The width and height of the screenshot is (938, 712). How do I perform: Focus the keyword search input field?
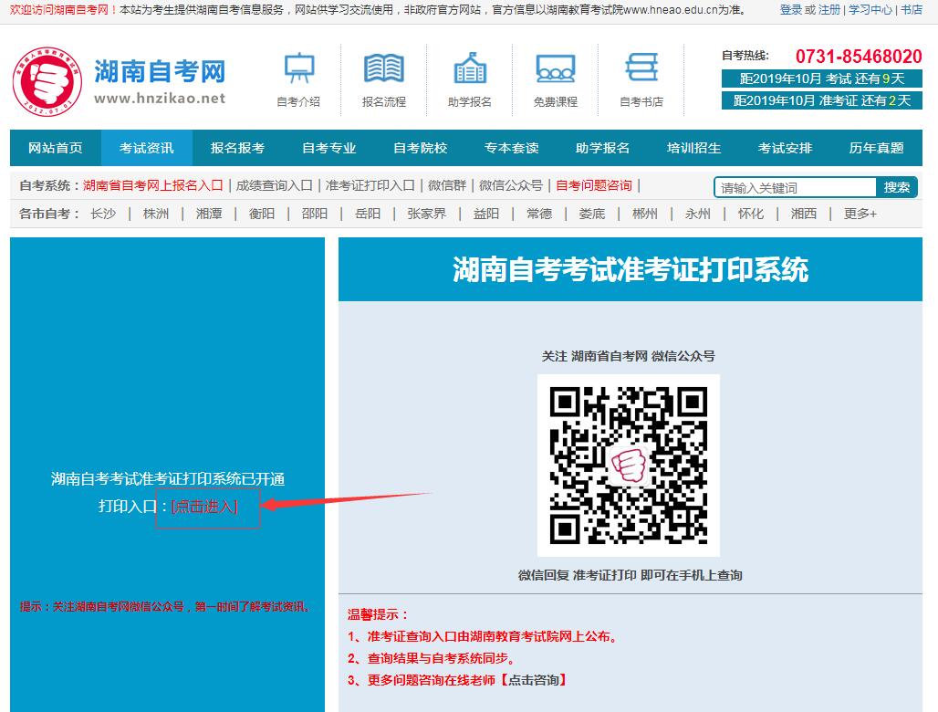pos(794,188)
